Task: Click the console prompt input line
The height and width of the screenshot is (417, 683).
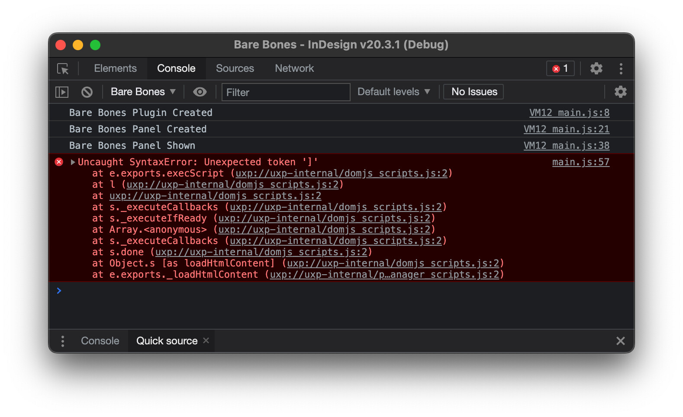Action: pos(341,291)
